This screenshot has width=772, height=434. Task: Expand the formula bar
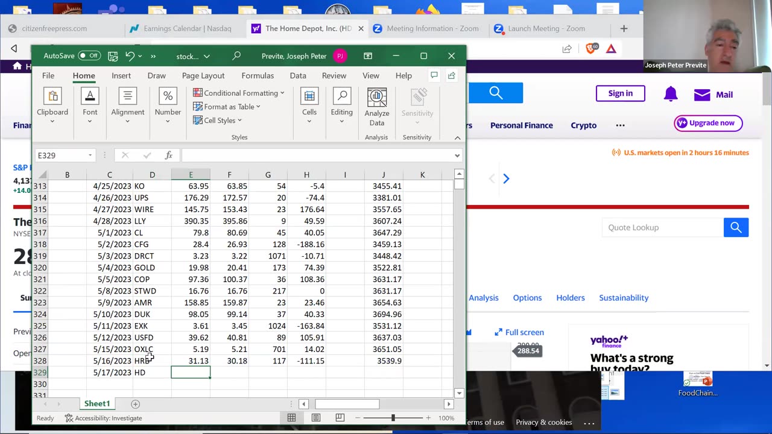457,156
